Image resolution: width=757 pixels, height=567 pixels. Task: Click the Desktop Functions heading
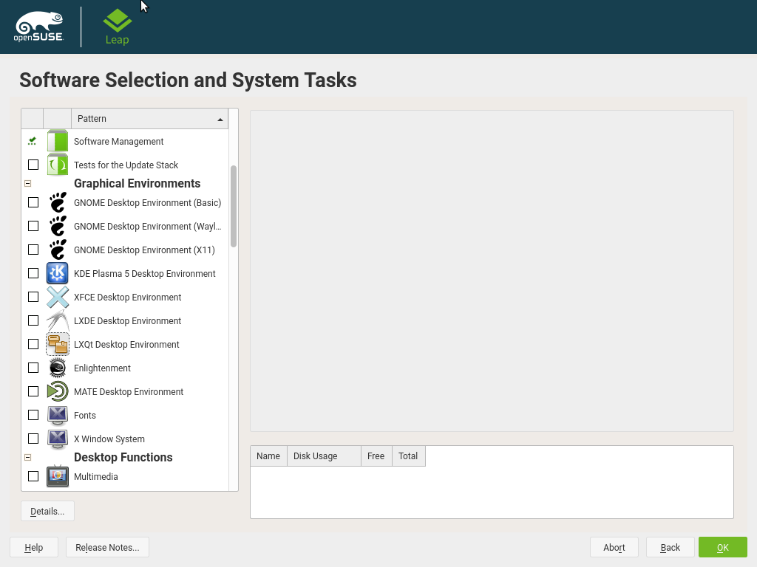123,457
